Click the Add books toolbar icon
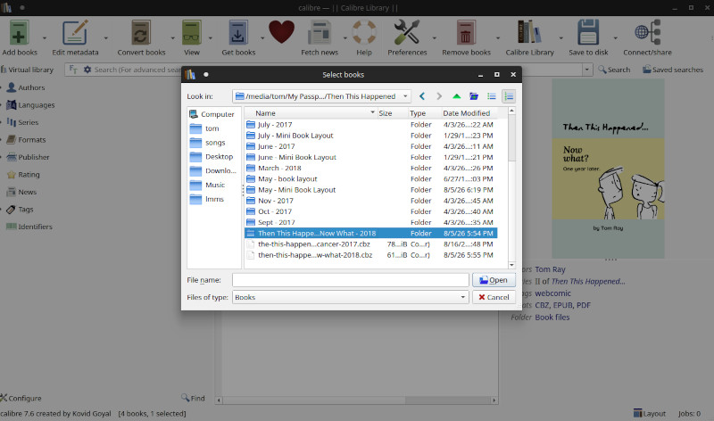The width and height of the screenshot is (714, 421). [19, 33]
